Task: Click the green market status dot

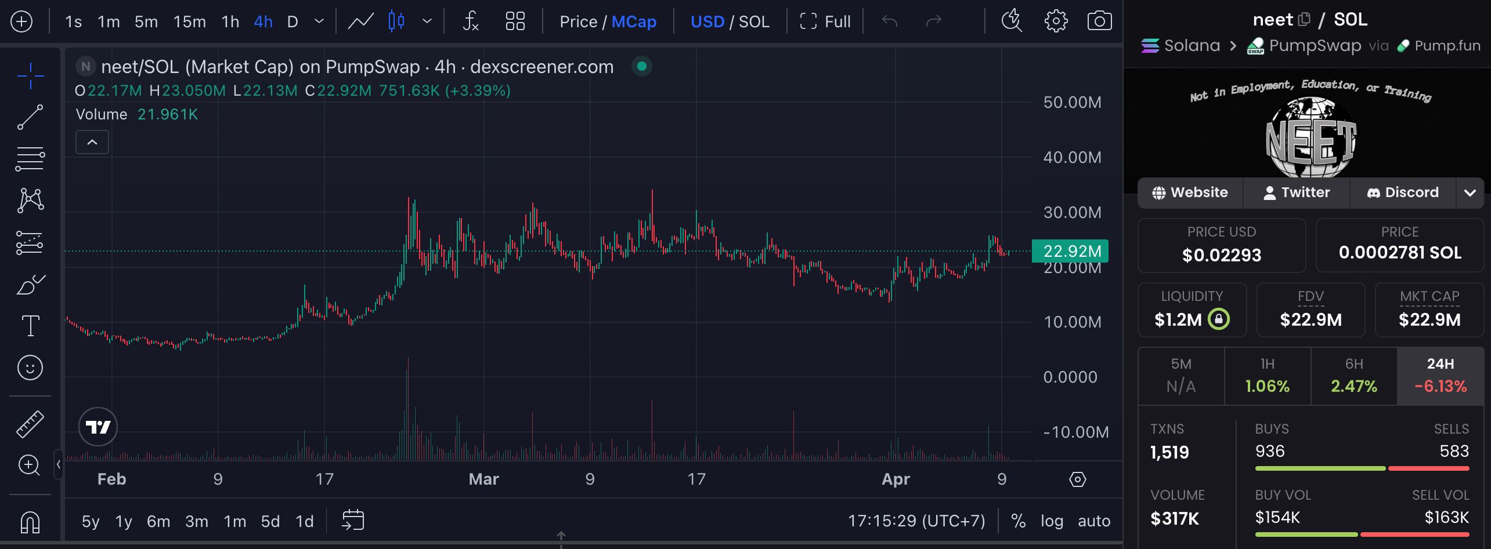Action: (642, 66)
